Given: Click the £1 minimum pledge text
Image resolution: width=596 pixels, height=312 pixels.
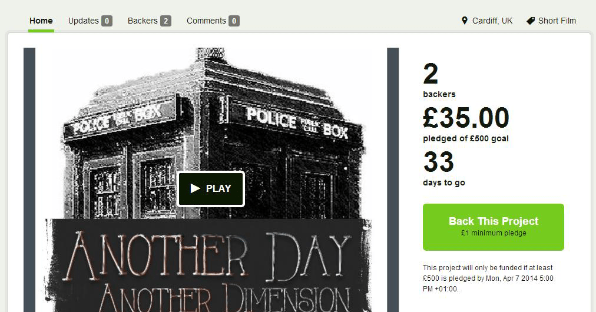Looking at the screenshot, I should coord(494,233).
